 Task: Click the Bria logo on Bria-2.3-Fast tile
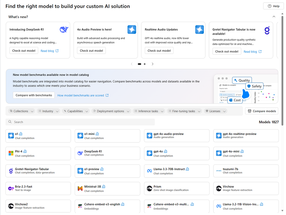pyautogui.click(x=11, y=188)
